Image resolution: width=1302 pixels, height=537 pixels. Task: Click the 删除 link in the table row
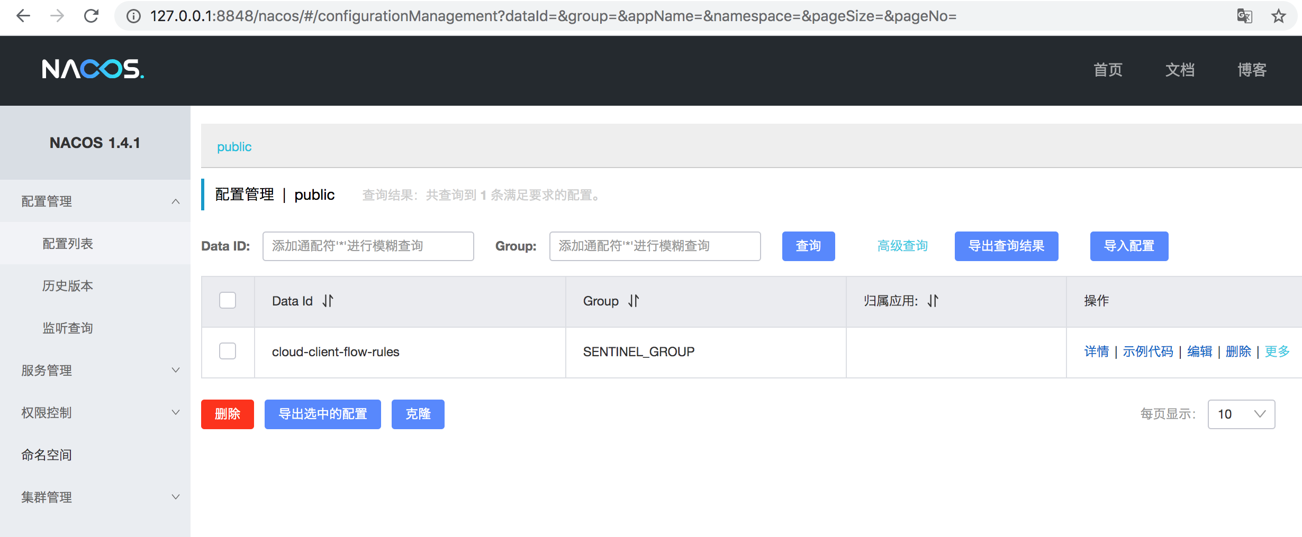(x=1238, y=351)
